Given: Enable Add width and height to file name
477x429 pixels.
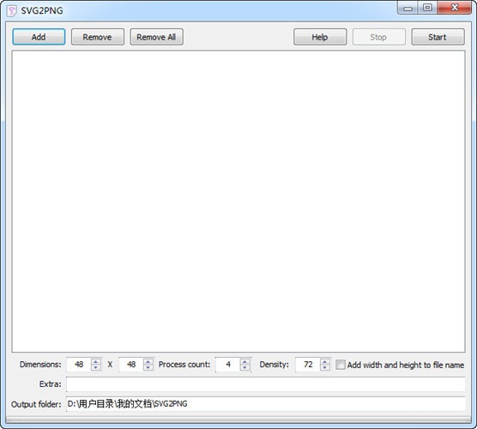Looking at the screenshot, I should pos(341,365).
